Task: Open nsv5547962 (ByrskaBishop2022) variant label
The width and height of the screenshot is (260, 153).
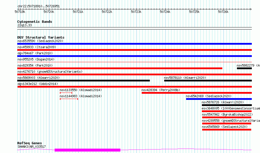Action: (227, 114)
